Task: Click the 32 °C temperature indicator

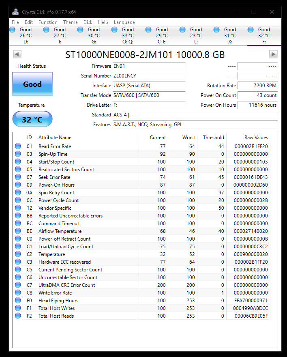Action: [32, 120]
